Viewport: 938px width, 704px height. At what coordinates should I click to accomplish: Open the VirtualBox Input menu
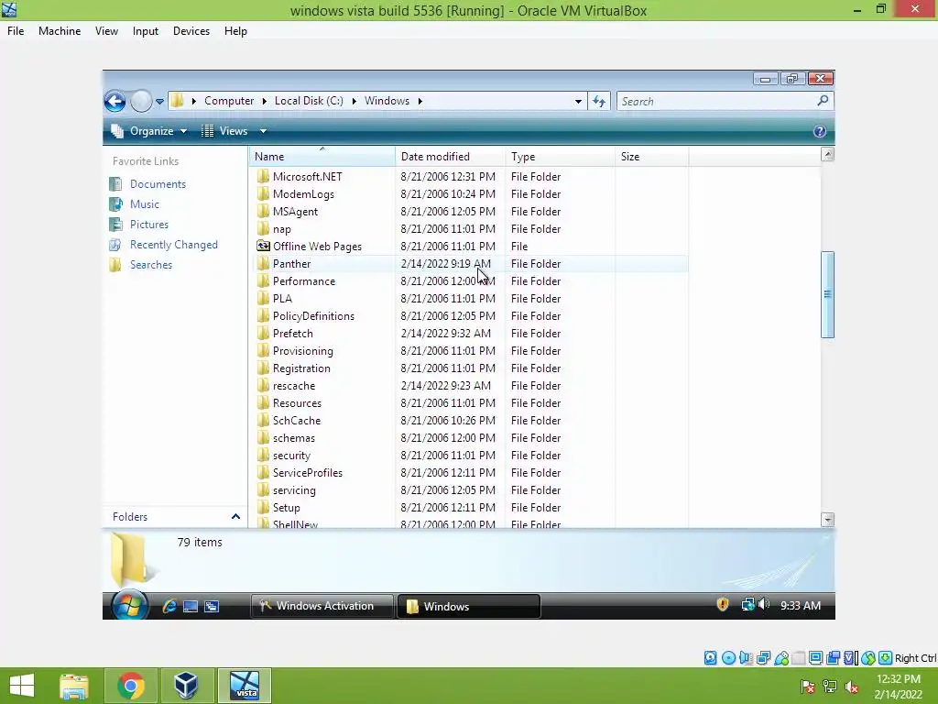point(146,31)
